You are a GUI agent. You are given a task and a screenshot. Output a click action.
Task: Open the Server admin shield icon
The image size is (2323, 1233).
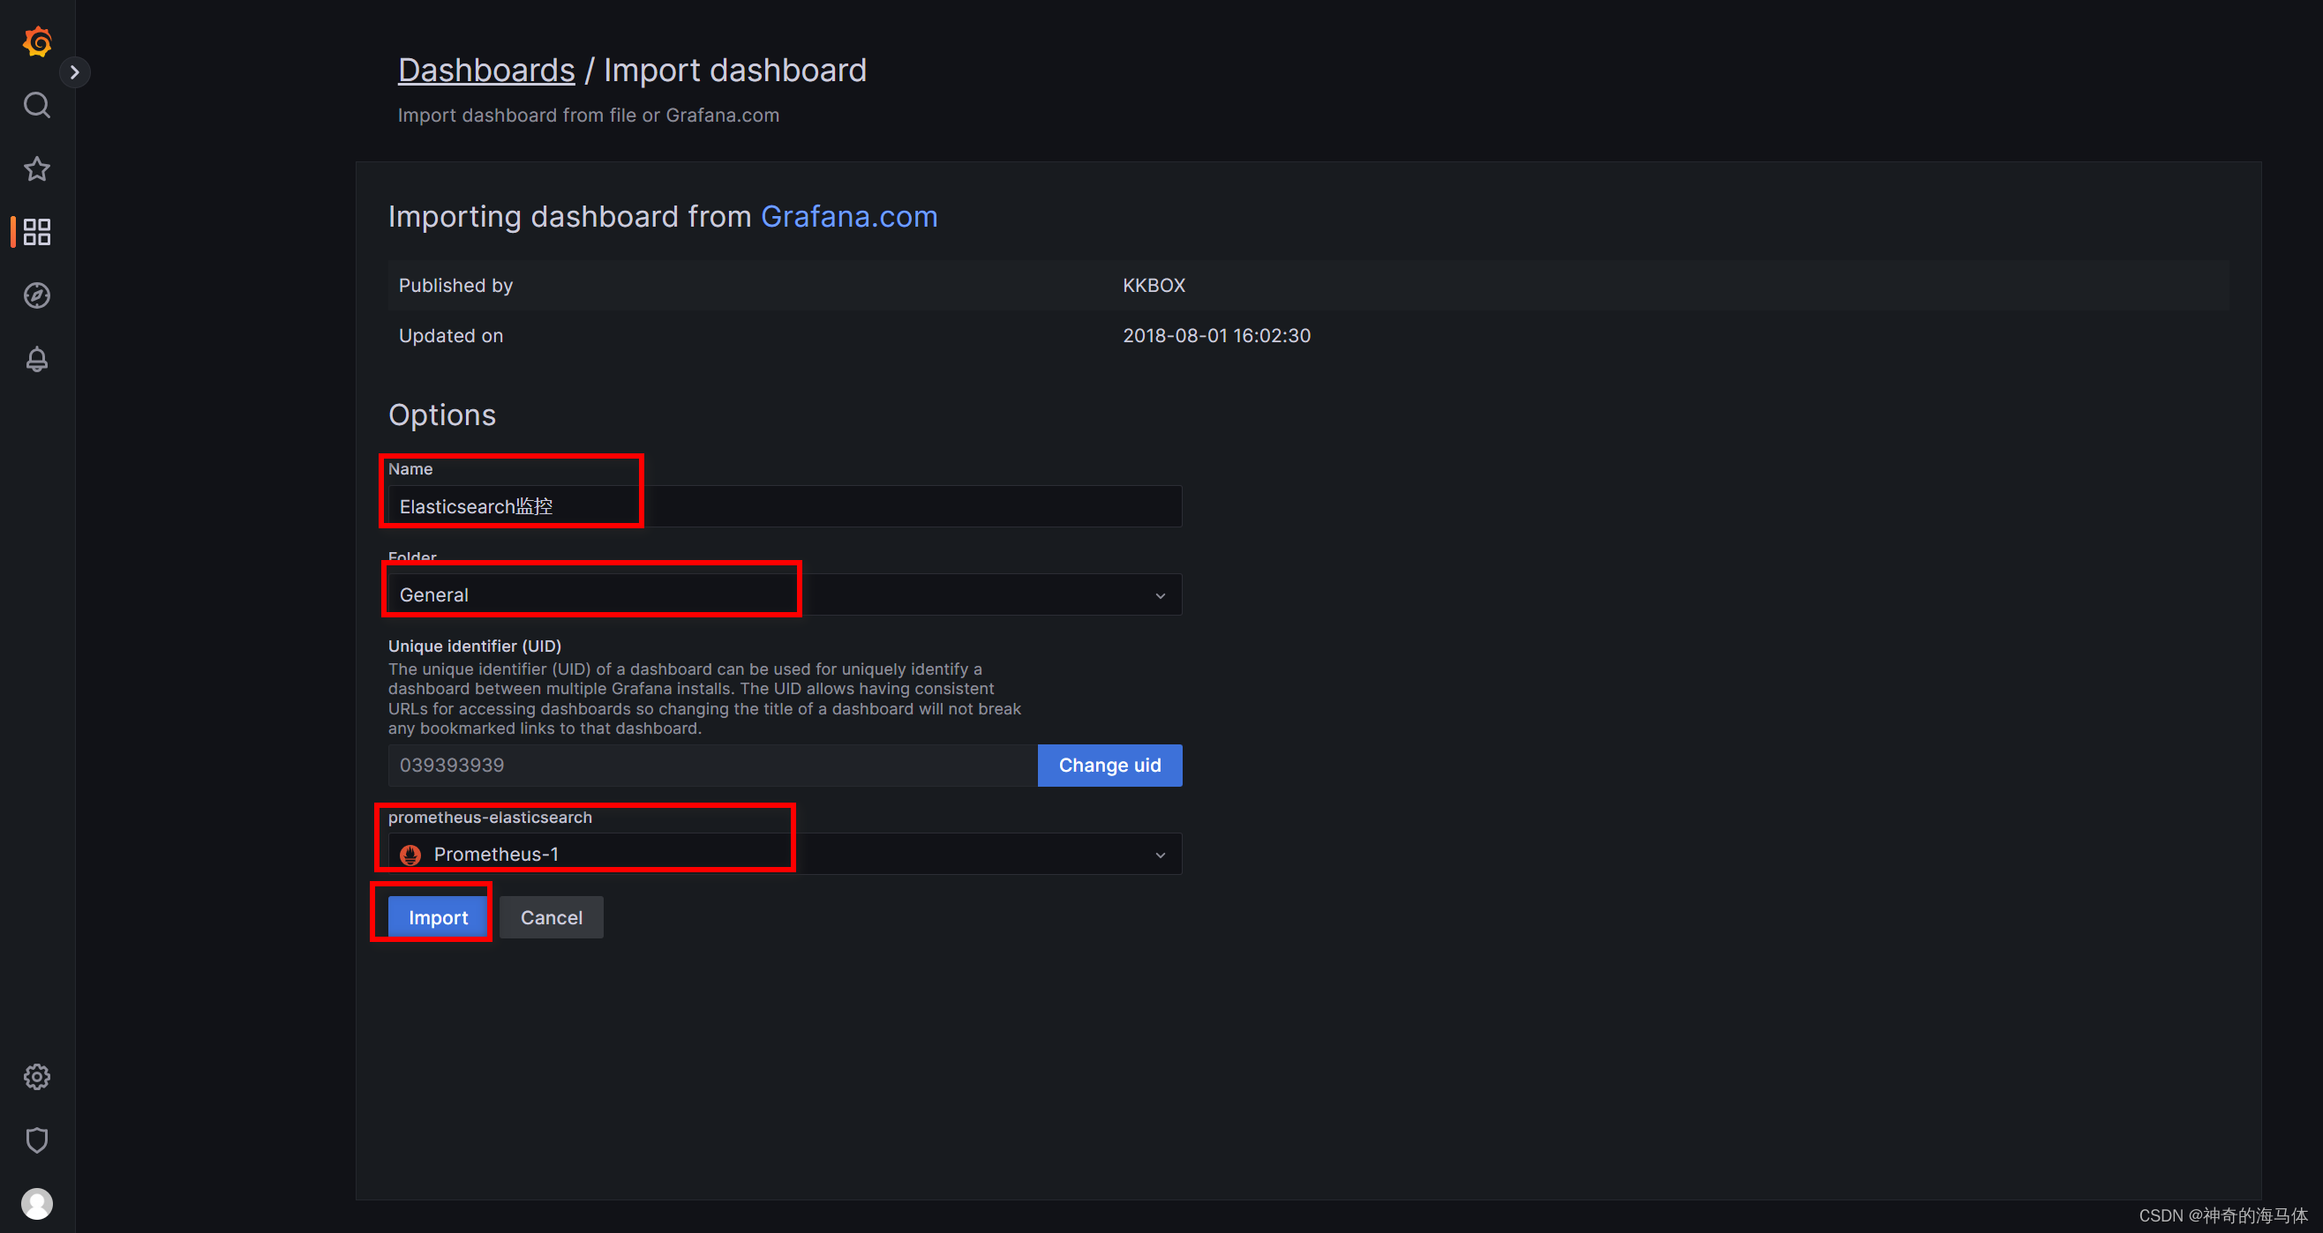point(37,1140)
